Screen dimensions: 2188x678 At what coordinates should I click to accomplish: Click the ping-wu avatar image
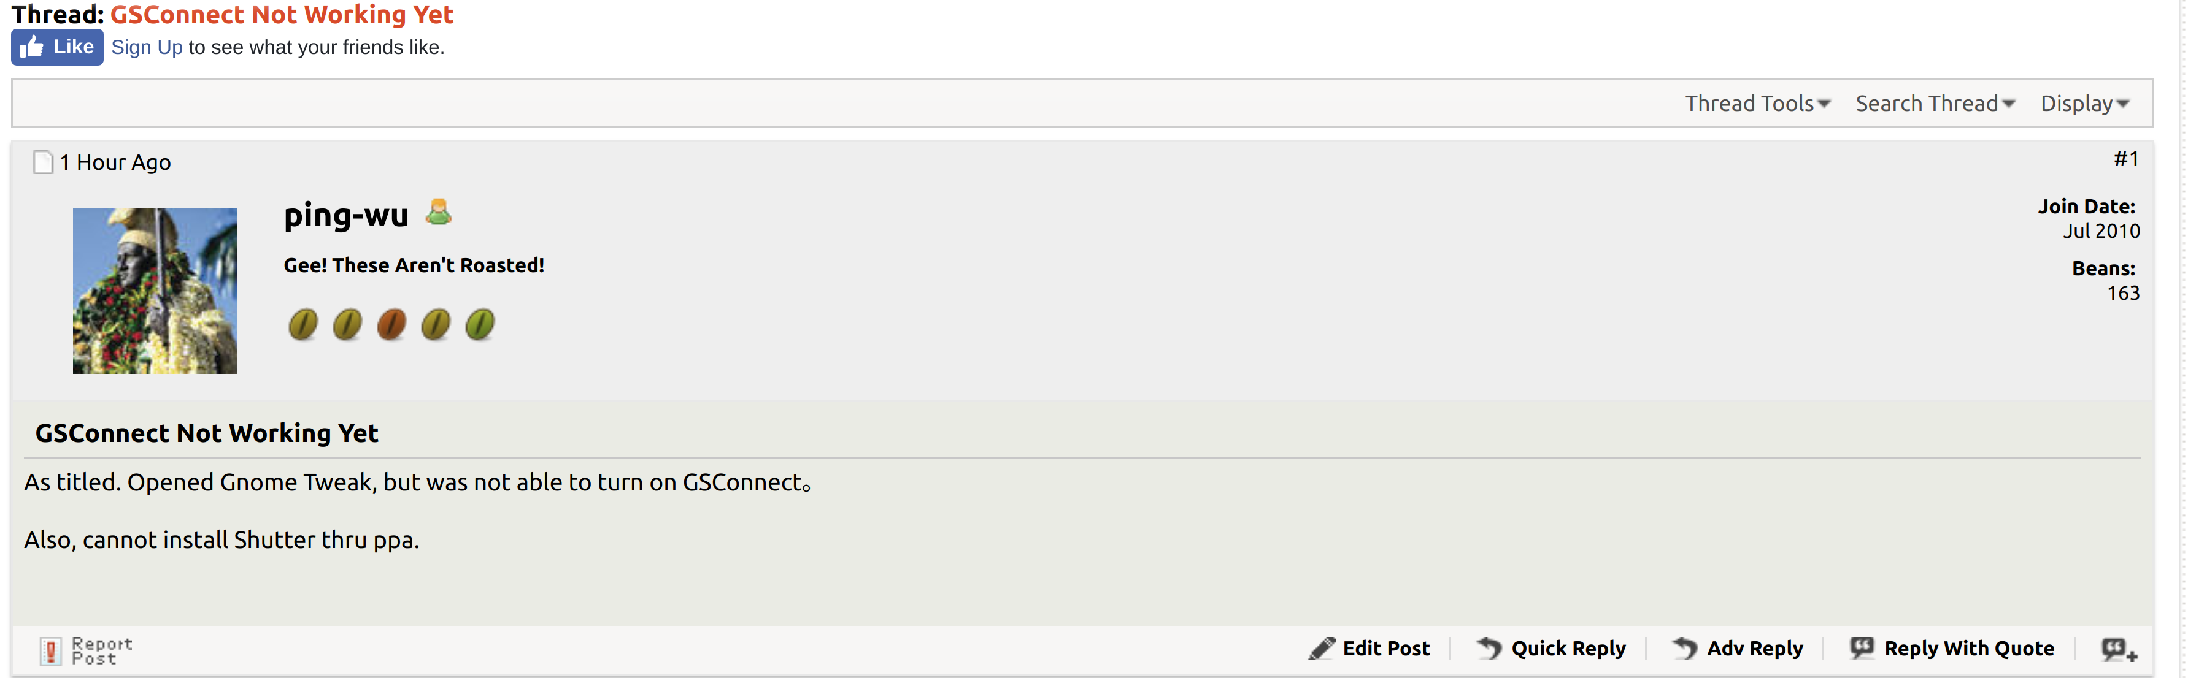[155, 291]
